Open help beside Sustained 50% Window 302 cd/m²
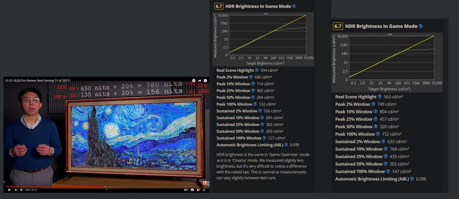The height and width of the screenshot is (199, 459). [385, 164]
